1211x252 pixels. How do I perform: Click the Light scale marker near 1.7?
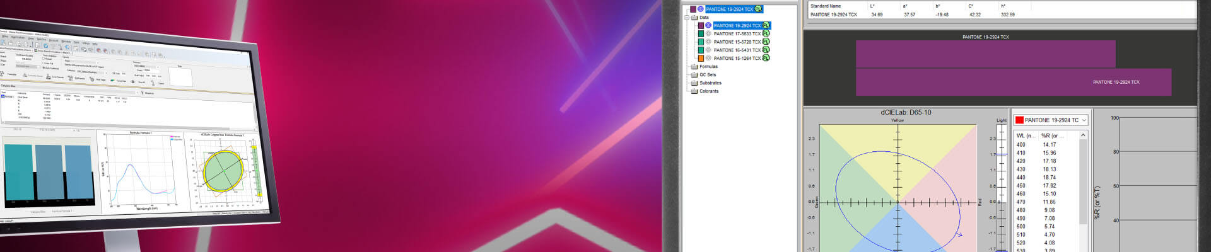point(1002,154)
